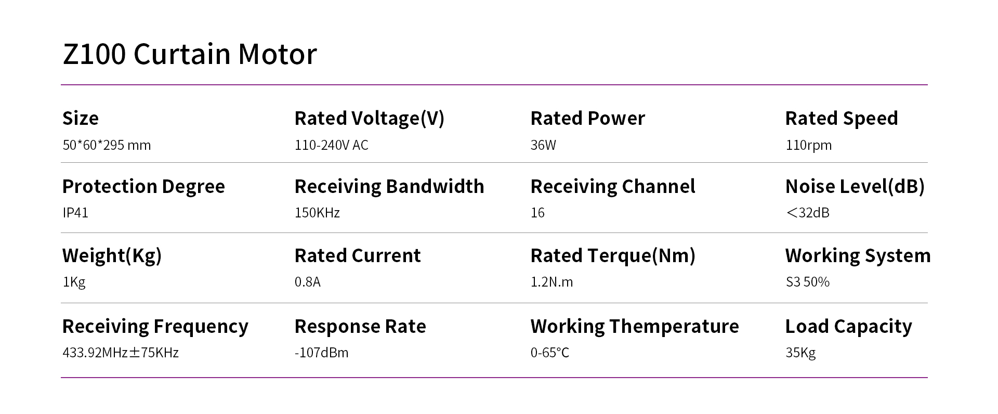Click the Noise Level(dB) label

pos(855,187)
